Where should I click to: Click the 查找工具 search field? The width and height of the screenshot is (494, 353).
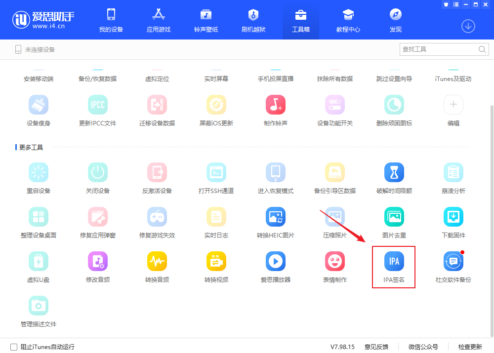pyautogui.click(x=438, y=49)
